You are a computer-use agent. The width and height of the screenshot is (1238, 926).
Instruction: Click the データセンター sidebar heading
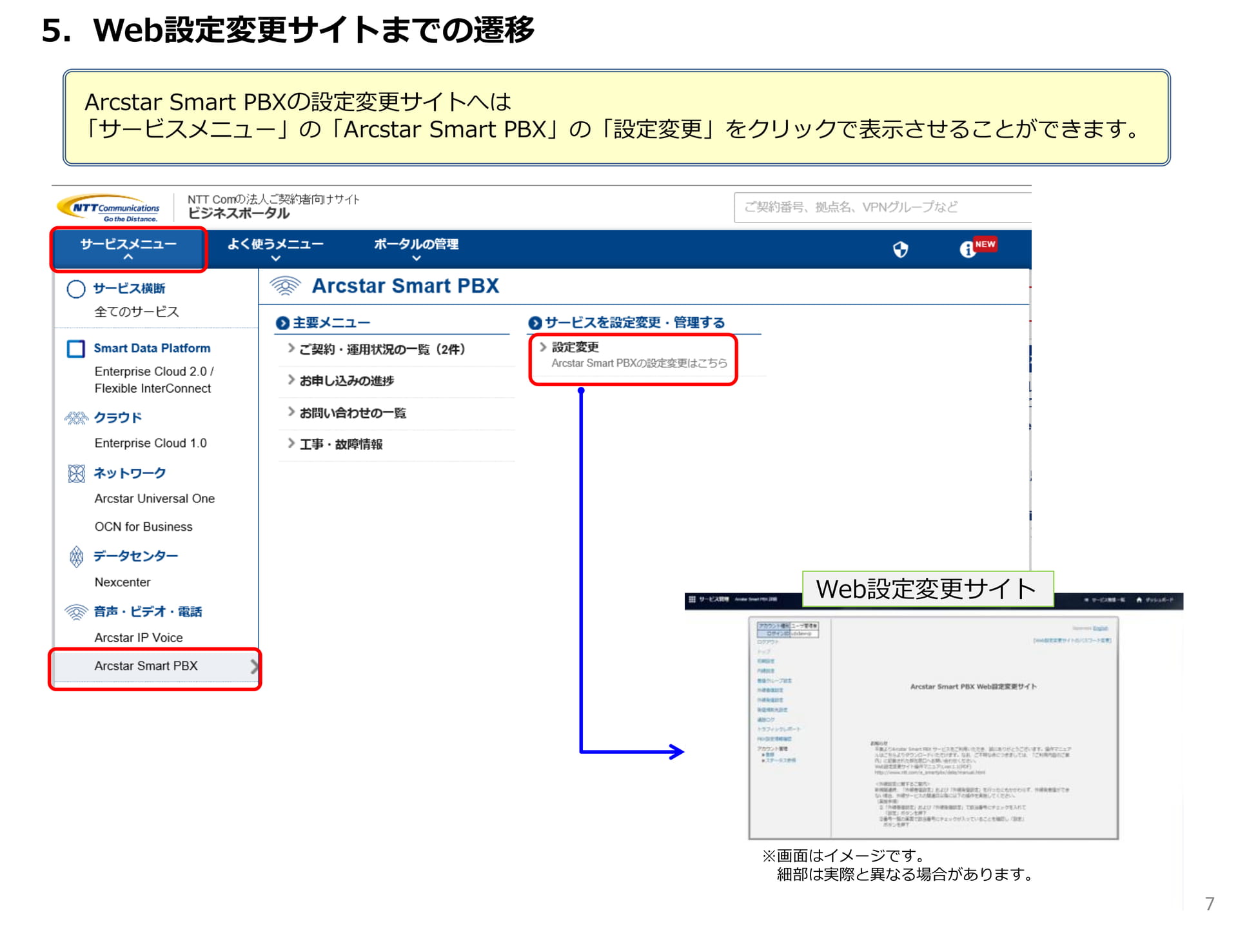click(135, 556)
